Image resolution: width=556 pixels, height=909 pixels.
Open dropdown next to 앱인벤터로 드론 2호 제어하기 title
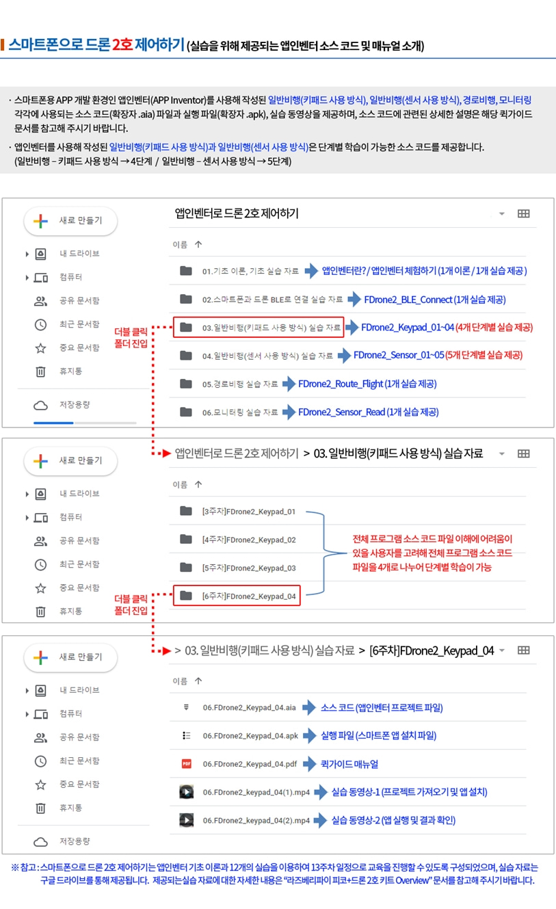pyautogui.click(x=502, y=213)
